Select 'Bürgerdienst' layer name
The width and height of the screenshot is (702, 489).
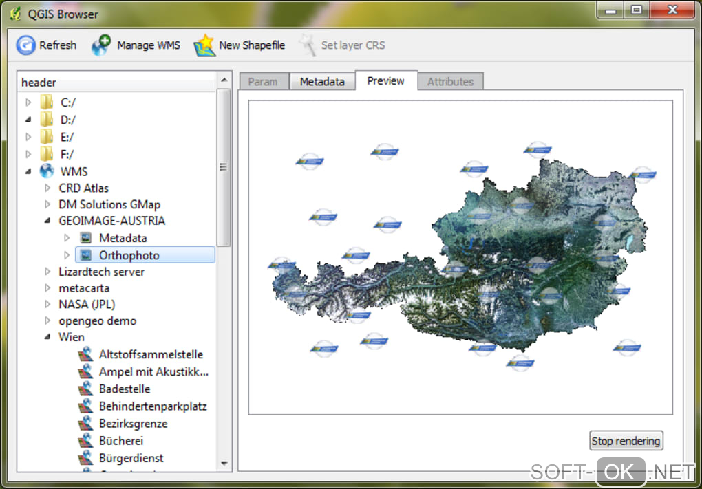pyautogui.click(x=131, y=458)
